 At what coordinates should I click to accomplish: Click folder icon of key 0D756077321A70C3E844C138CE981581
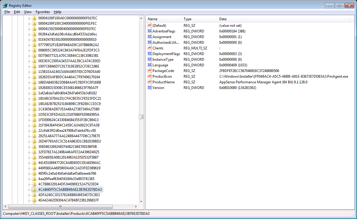point(34,55)
